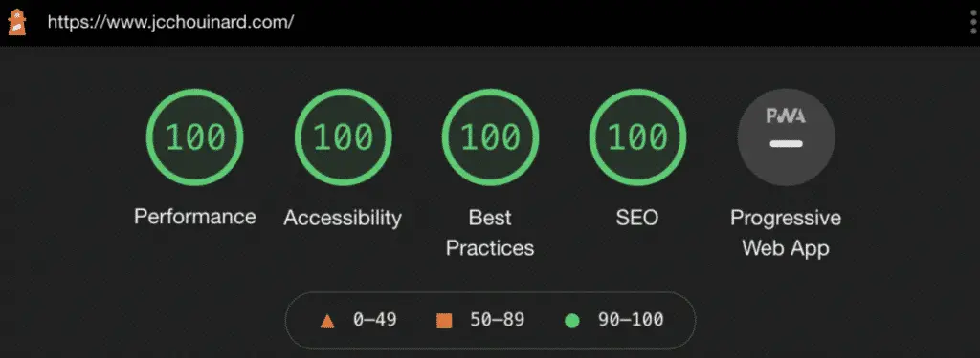Click the 50–89 score range text
The height and width of the screenshot is (358, 980).
point(498,320)
